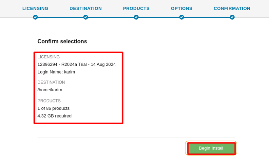This screenshot has width=269, height=163.
Task: Click the checkmark icon under Confirmation step
Action: point(232,17)
